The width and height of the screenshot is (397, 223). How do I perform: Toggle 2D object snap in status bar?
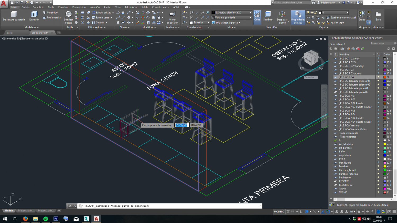tap(328, 212)
